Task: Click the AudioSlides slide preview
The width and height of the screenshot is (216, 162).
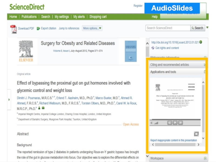Action: click(x=175, y=98)
